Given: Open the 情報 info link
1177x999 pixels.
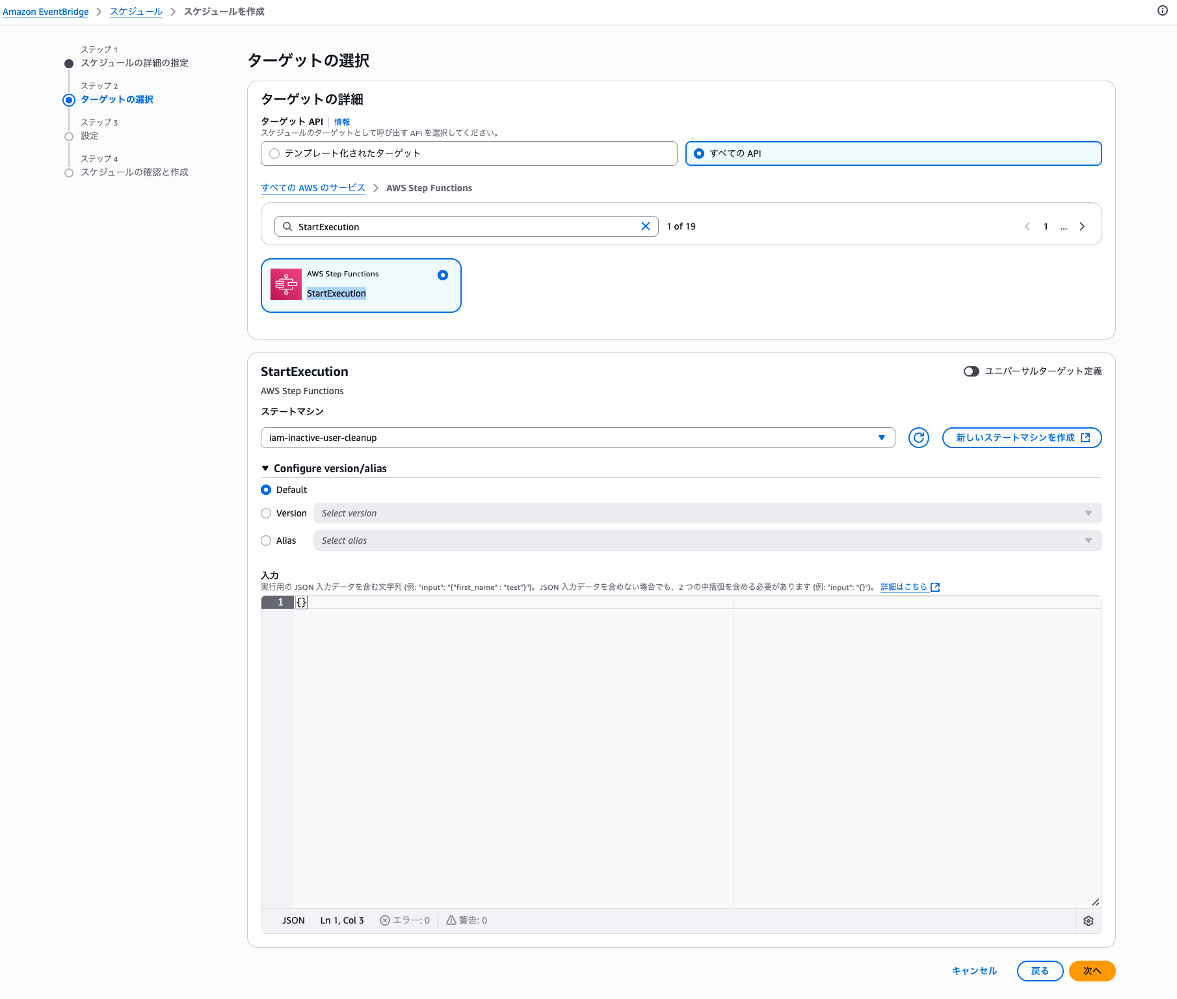Looking at the screenshot, I should (342, 122).
